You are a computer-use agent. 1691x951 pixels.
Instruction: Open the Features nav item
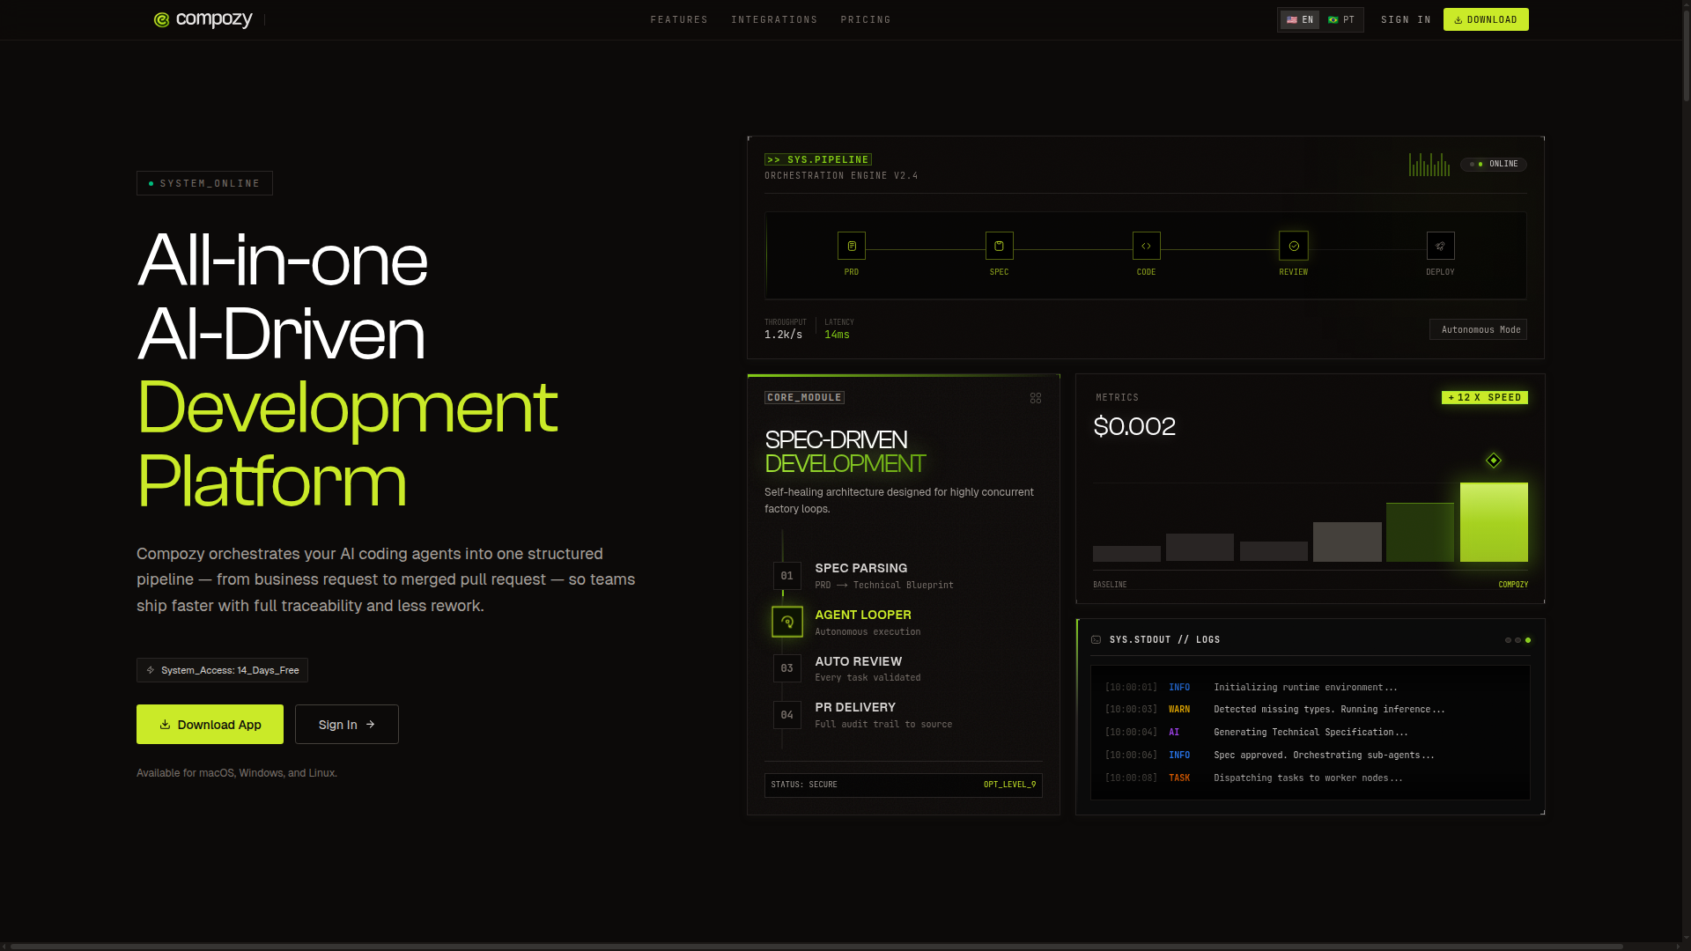click(679, 19)
